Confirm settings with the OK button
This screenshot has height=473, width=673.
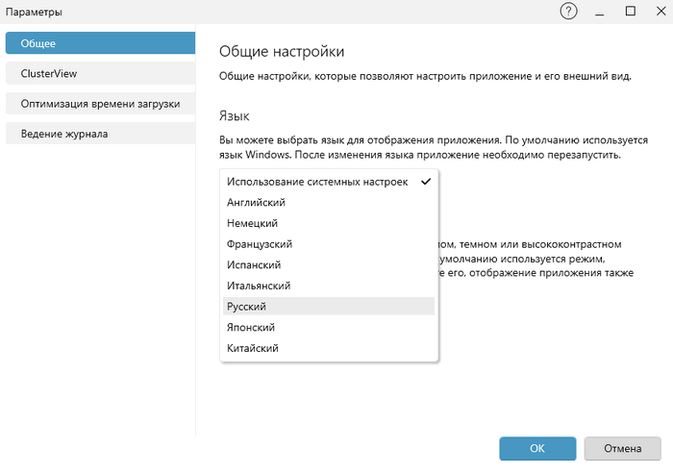coord(537,448)
